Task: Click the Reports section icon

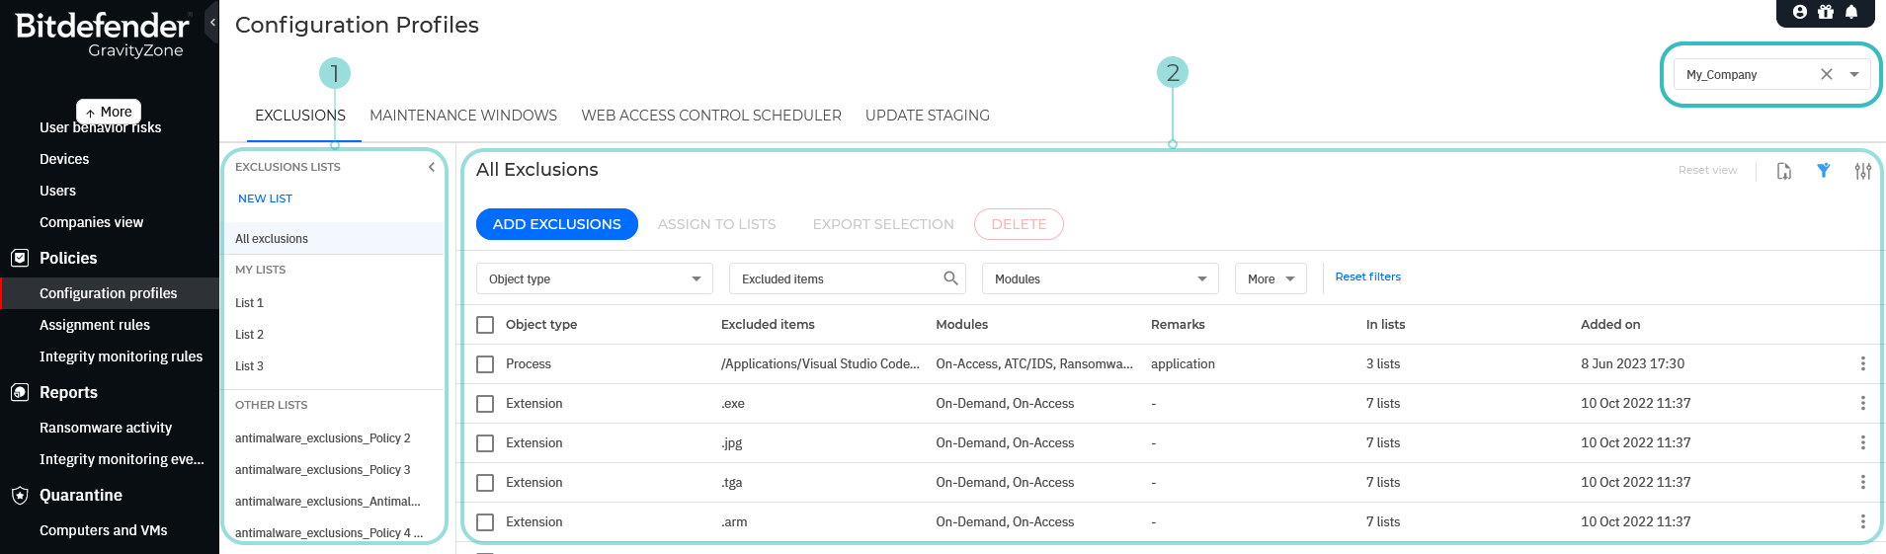Action: pos(20,392)
